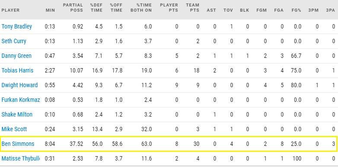The image size is (338, 167).
Task: Sort table by PLAYER column header
Action: pos(10,10)
